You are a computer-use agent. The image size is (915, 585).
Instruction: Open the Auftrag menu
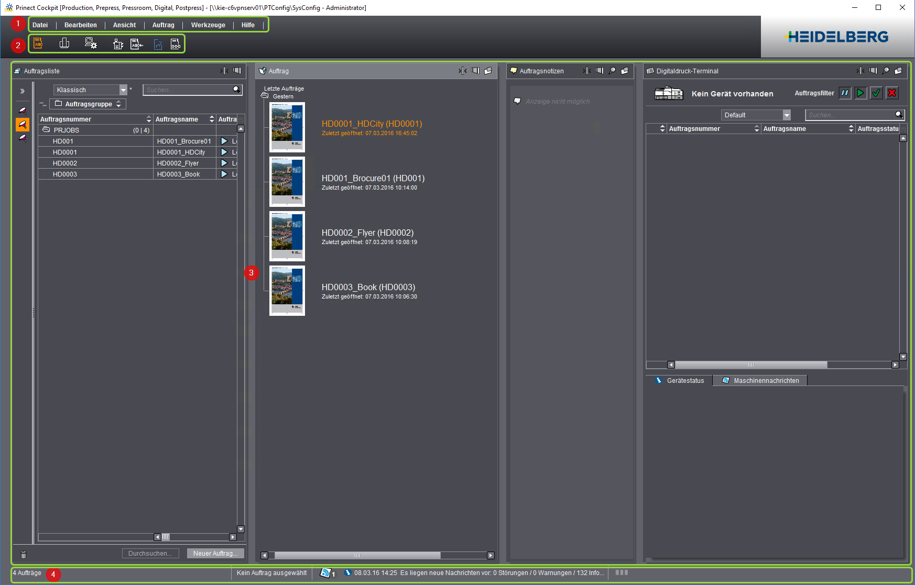pyautogui.click(x=164, y=25)
